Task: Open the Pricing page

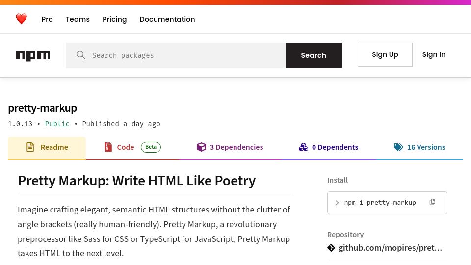Action: tap(114, 19)
